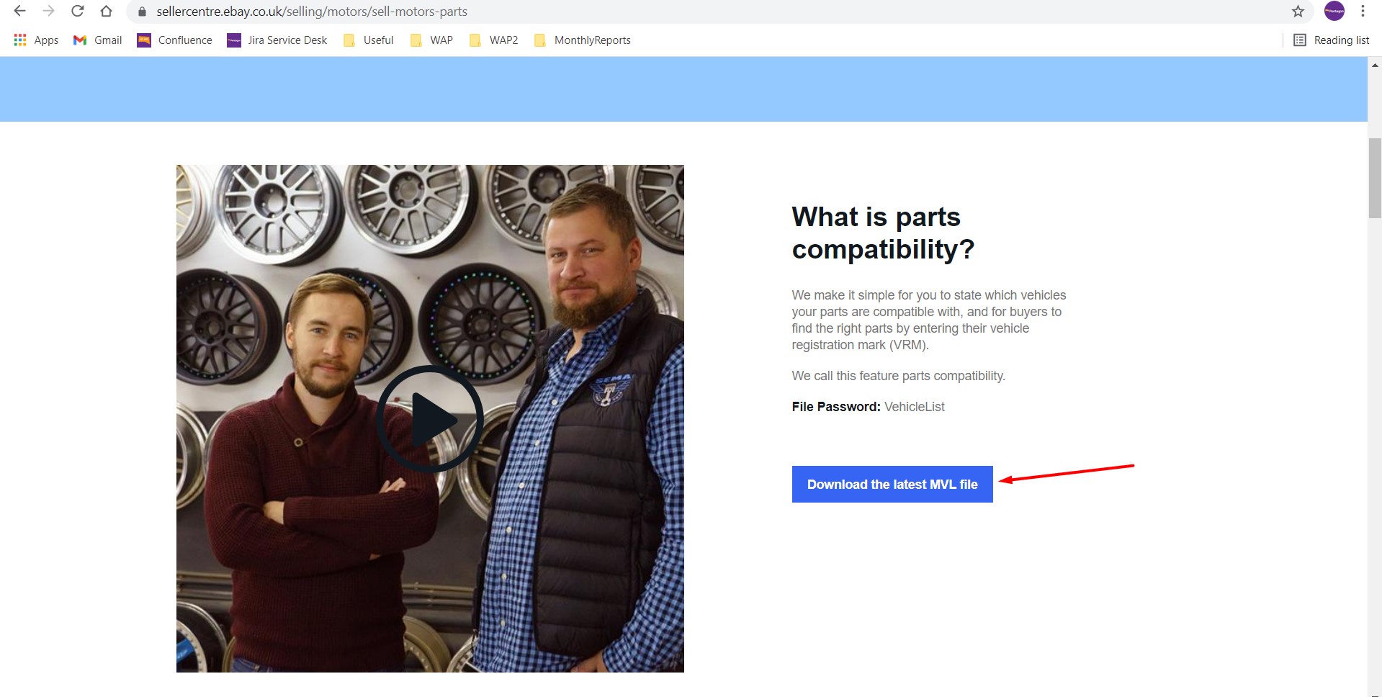The height and width of the screenshot is (697, 1382).
Task: Open the browser home page
Action: point(106,12)
